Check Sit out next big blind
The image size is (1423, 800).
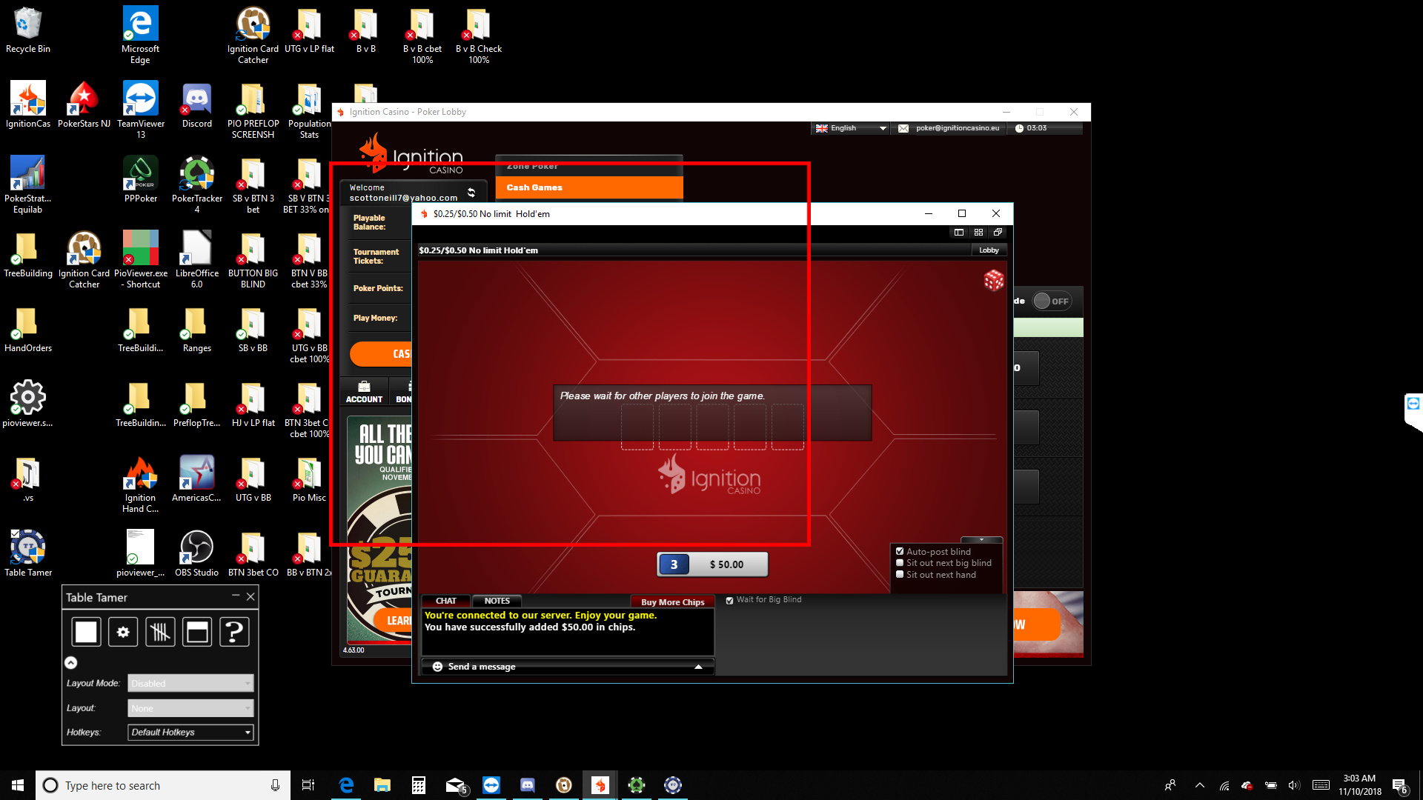[x=900, y=563]
